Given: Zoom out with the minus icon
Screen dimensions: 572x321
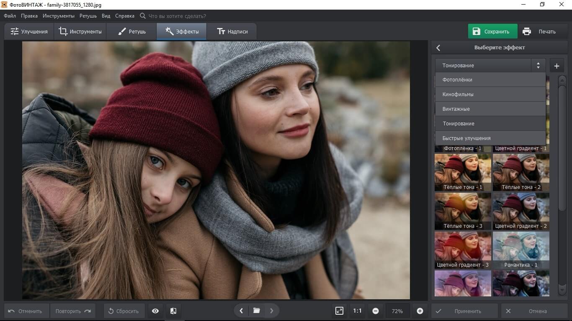Looking at the screenshot, I should coord(376,311).
